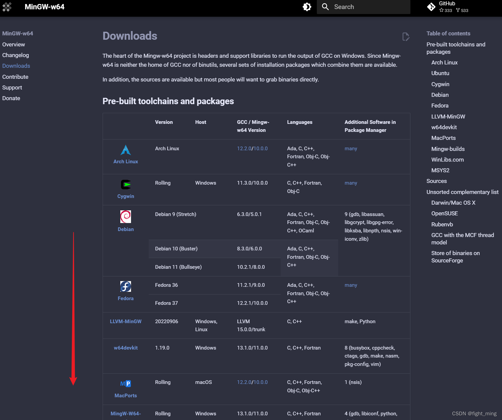The height and width of the screenshot is (420, 502).
Task: Open the Changelog page in sidebar
Action: (x=16, y=55)
